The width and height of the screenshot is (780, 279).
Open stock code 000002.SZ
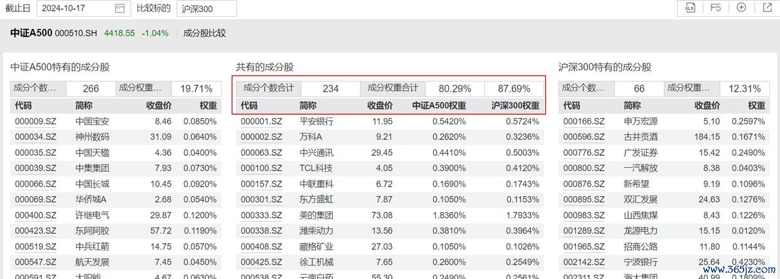pyautogui.click(x=261, y=136)
